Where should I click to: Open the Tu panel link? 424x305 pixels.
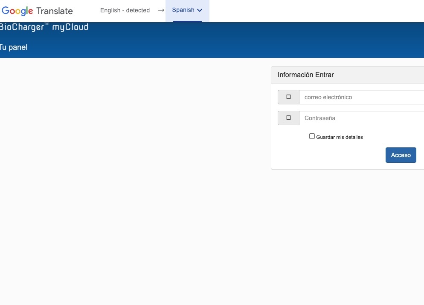pos(14,47)
